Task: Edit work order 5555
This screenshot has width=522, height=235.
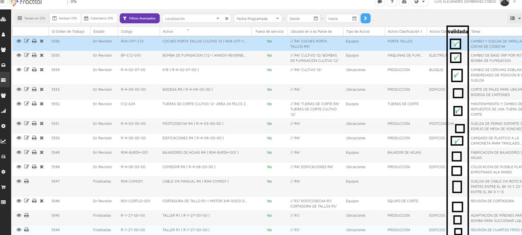Action: 27,55
